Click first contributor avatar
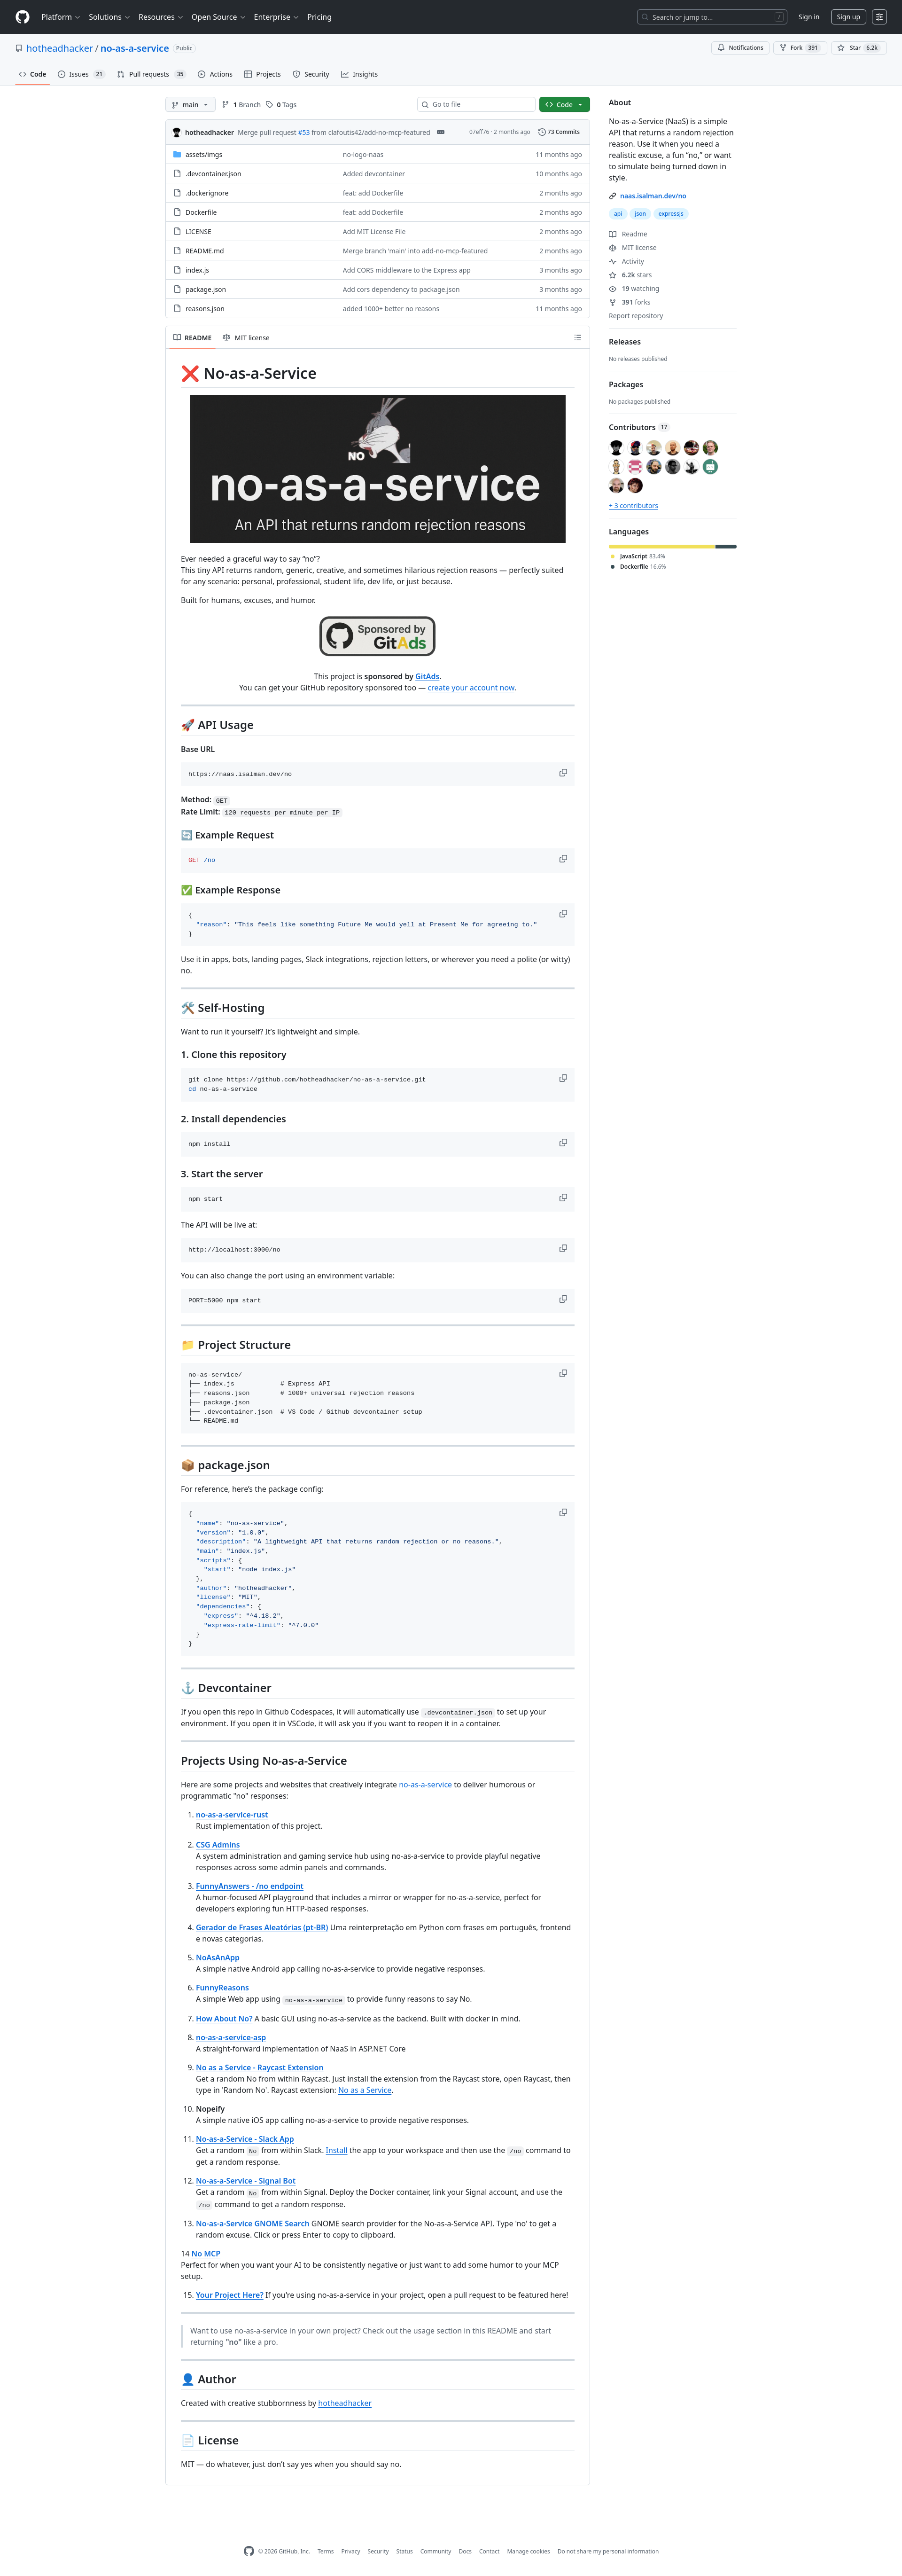This screenshot has height=2576, width=902. pyautogui.click(x=616, y=448)
